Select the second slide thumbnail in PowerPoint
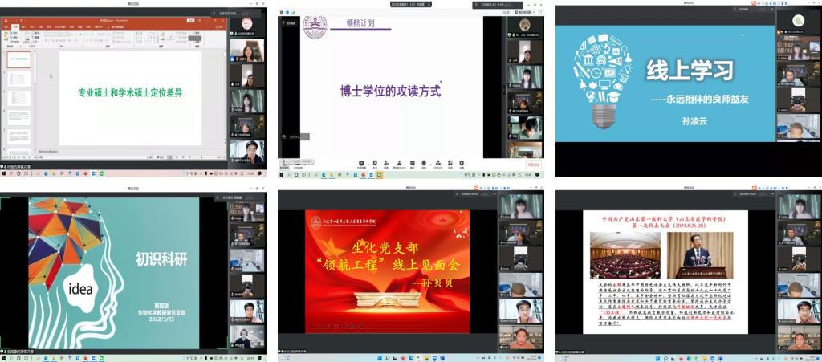822x362 pixels. coord(18,79)
